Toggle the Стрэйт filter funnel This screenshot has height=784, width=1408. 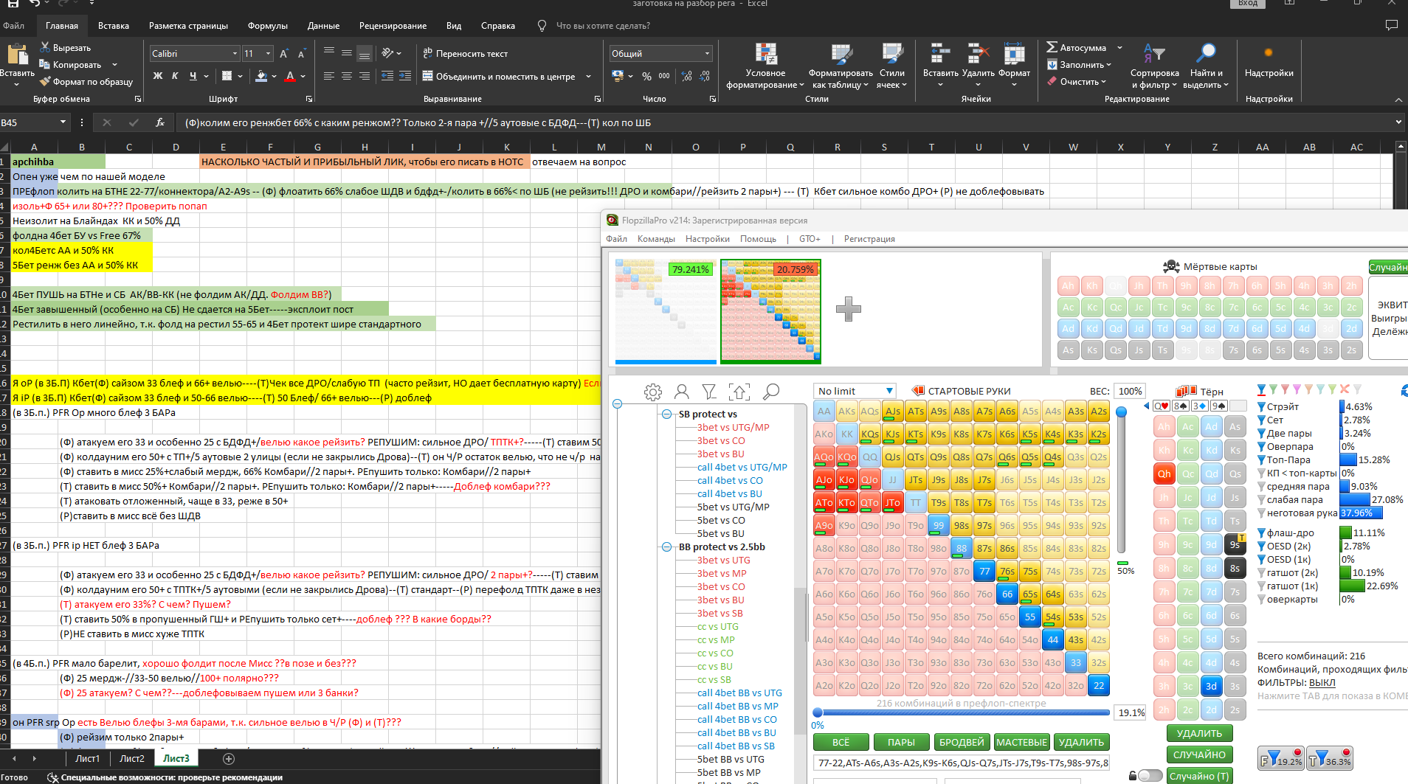tap(1261, 406)
